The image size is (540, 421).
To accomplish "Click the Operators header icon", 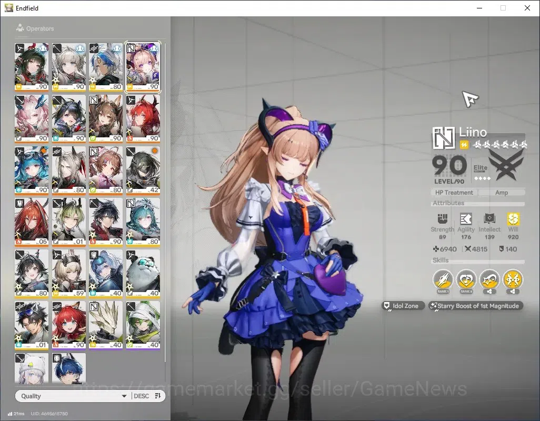I will tap(20, 28).
